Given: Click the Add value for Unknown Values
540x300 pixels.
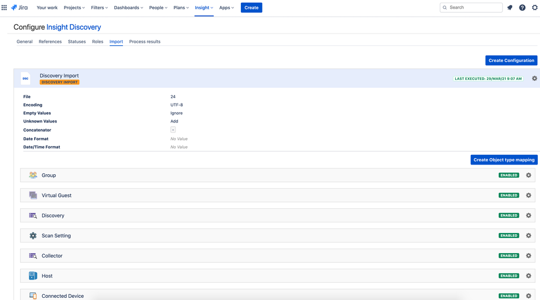Looking at the screenshot, I should pyautogui.click(x=174, y=121).
